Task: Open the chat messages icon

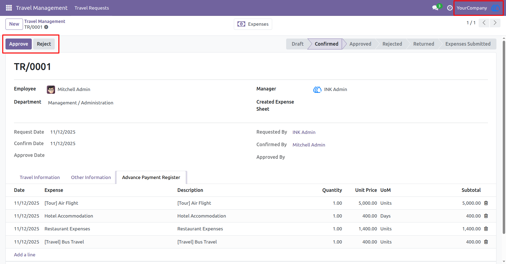Action: tap(435, 8)
